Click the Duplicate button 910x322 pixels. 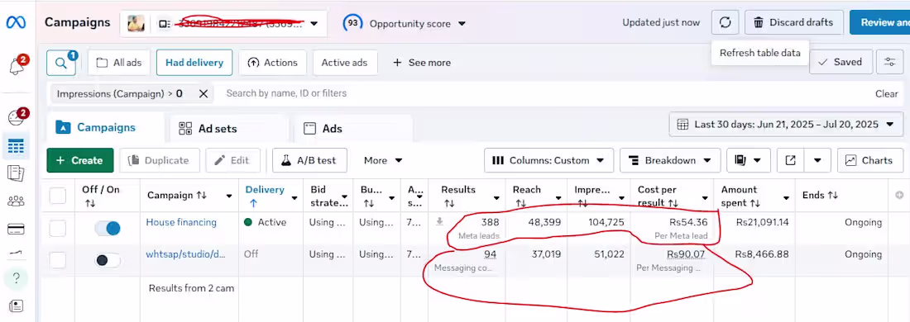[160, 160]
